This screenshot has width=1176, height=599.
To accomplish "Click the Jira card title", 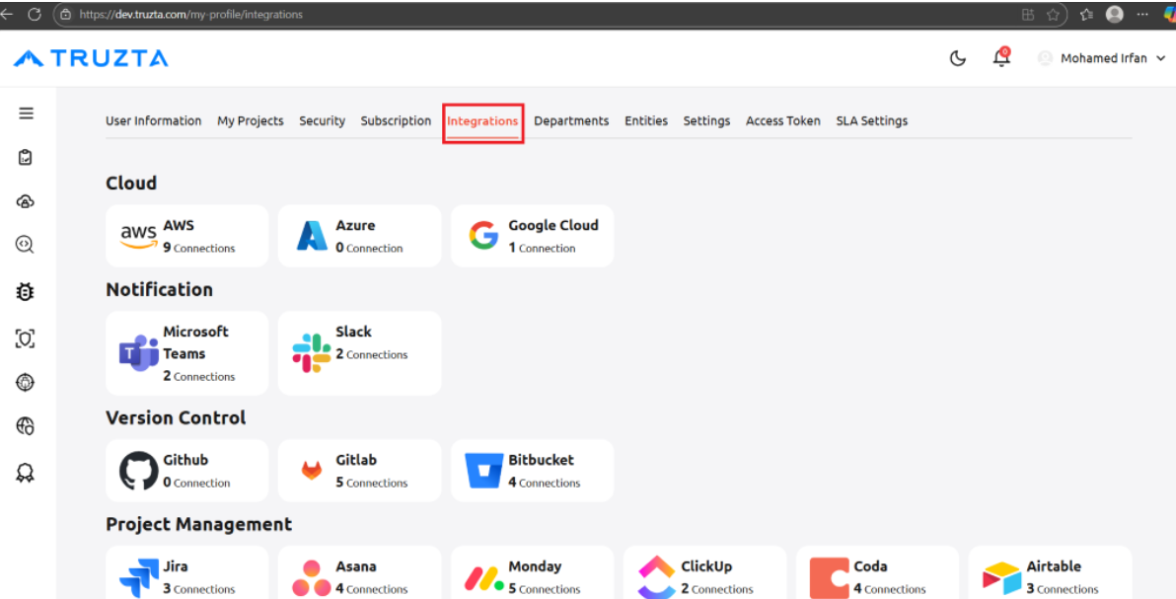I will coord(176,566).
